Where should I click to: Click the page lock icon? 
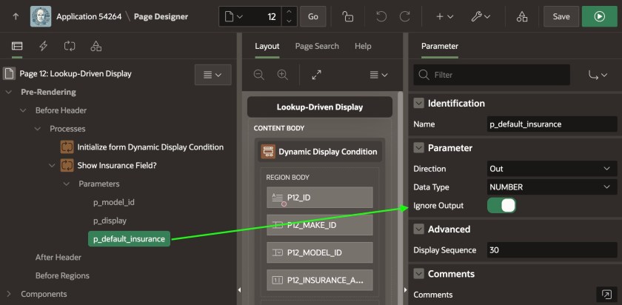pos(348,16)
